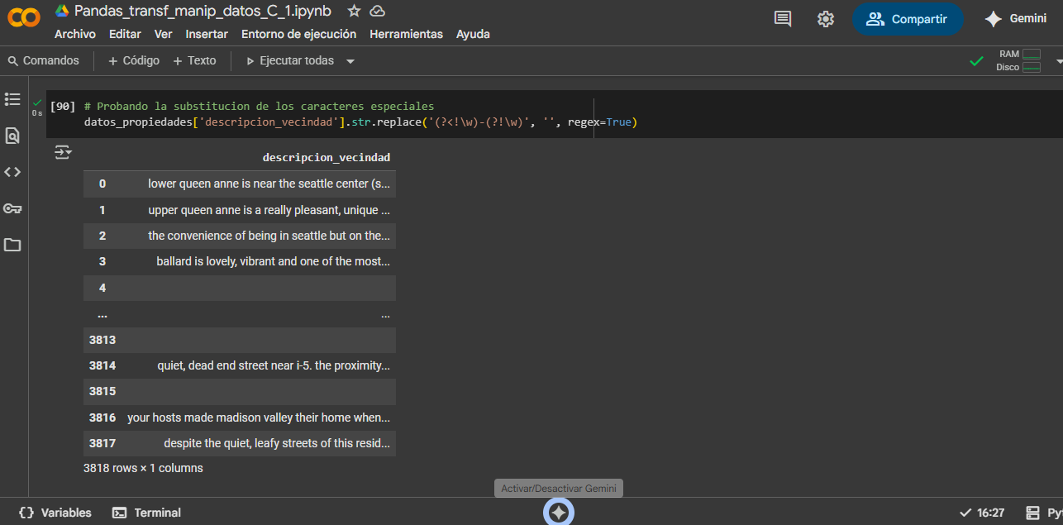This screenshot has height=525, width=1063.
Task: Open the Comandos search palette
Action: click(44, 60)
